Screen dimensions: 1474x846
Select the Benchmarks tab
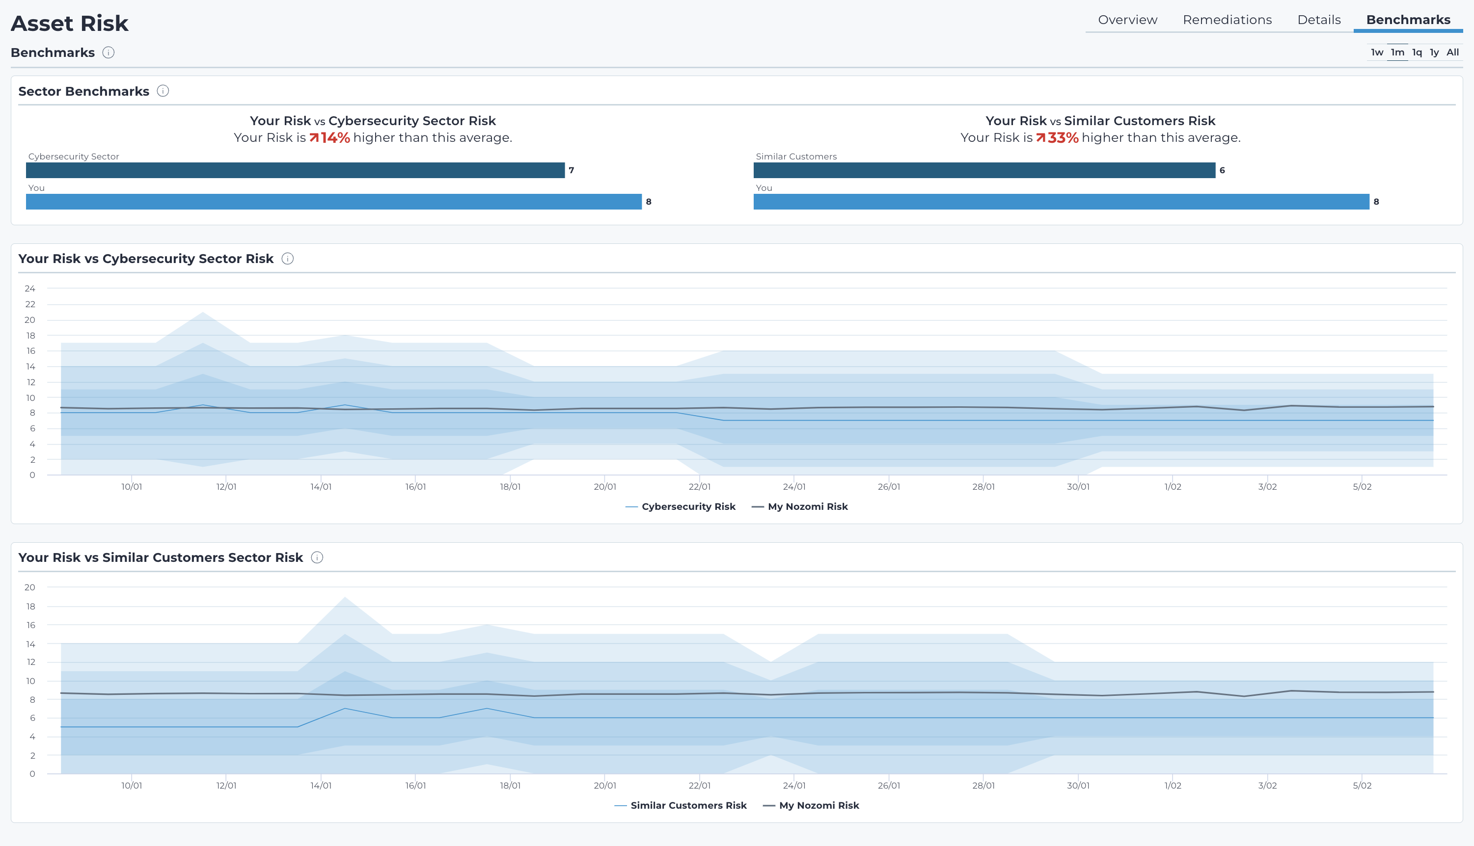pyautogui.click(x=1408, y=20)
